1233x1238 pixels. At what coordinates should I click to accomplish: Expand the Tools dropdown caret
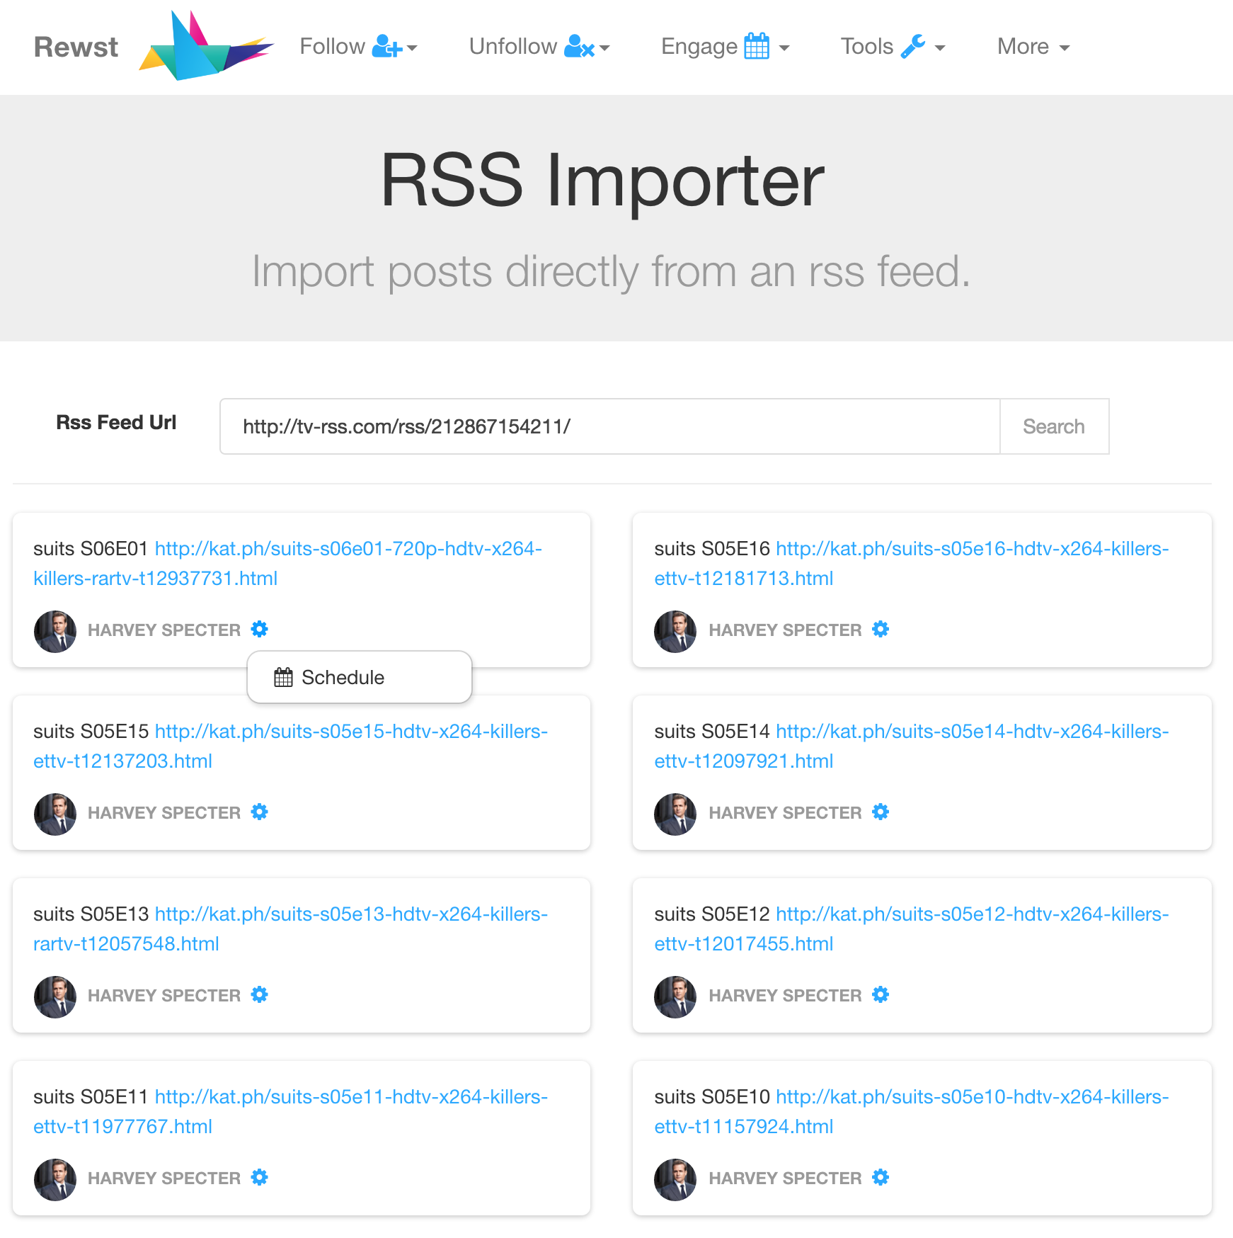click(x=940, y=48)
